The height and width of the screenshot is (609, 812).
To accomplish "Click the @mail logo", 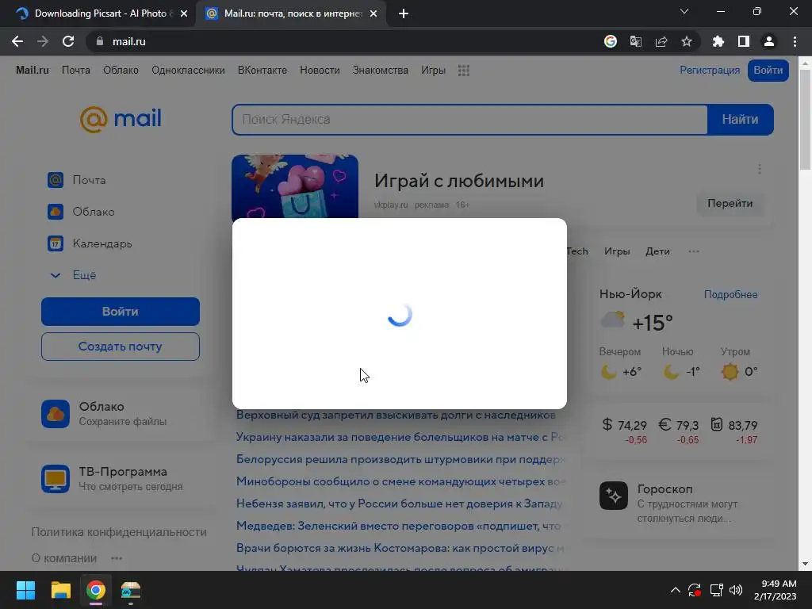I will pos(121,119).
